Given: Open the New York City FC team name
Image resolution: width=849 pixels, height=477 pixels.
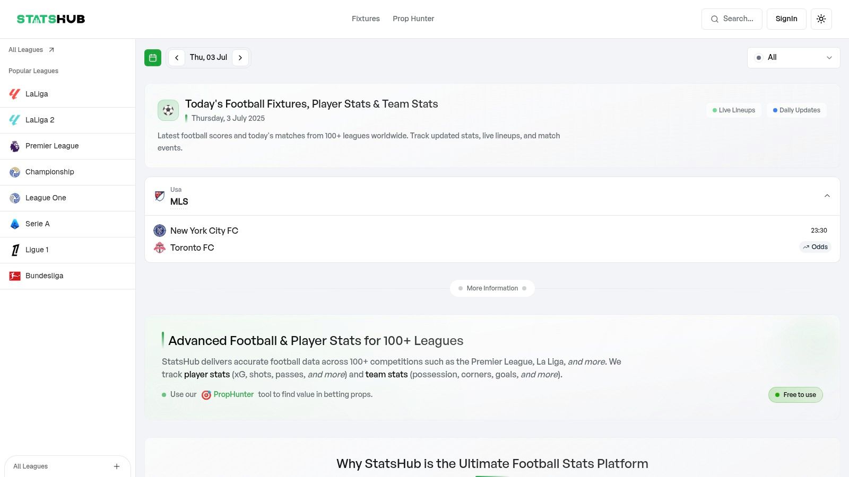Looking at the screenshot, I should click(204, 231).
